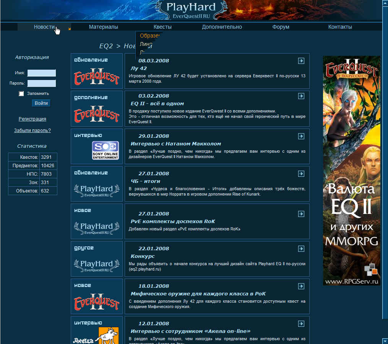
Task: Click the Забыли пароль? link
Action: pos(32,130)
